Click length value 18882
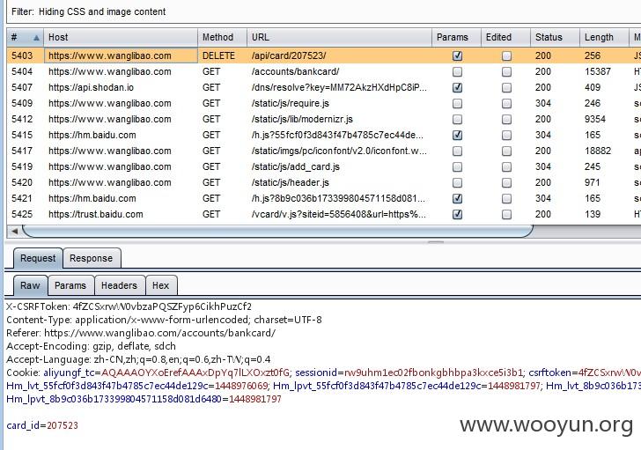The width and height of the screenshot is (641, 450). tap(597, 151)
